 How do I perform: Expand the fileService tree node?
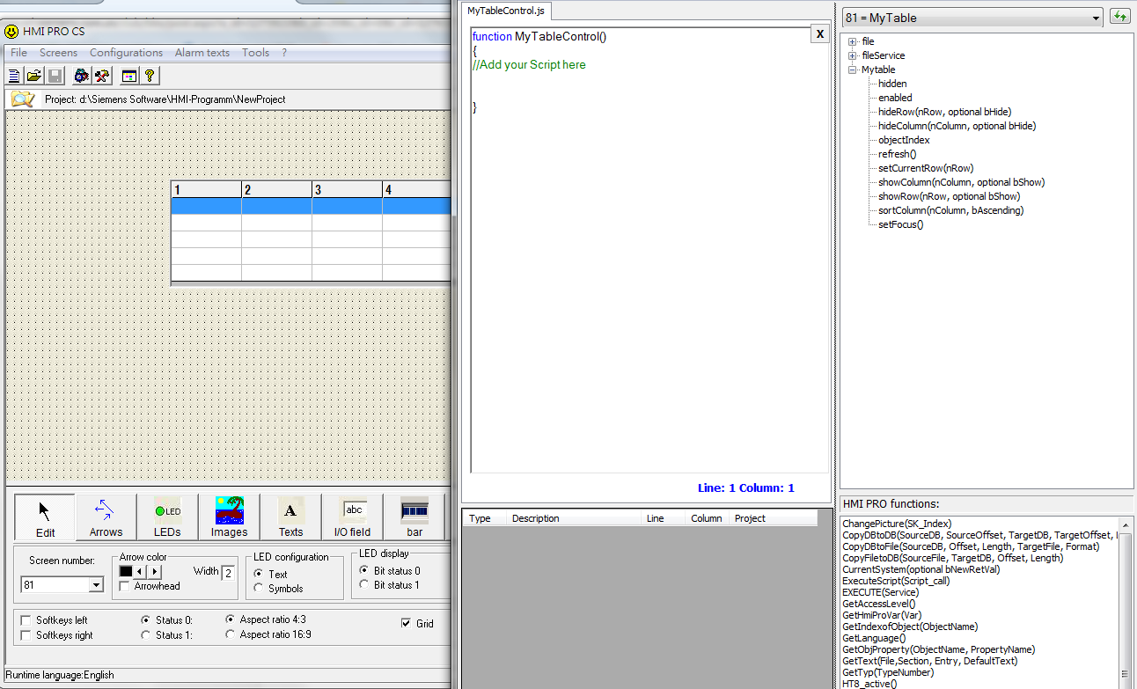click(x=852, y=55)
